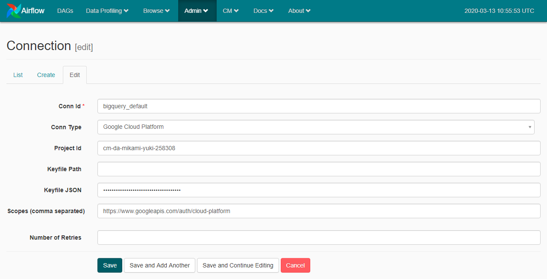Expand the Browse menu arrow
This screenshot has height=279, width=547.
pos(167,11)
